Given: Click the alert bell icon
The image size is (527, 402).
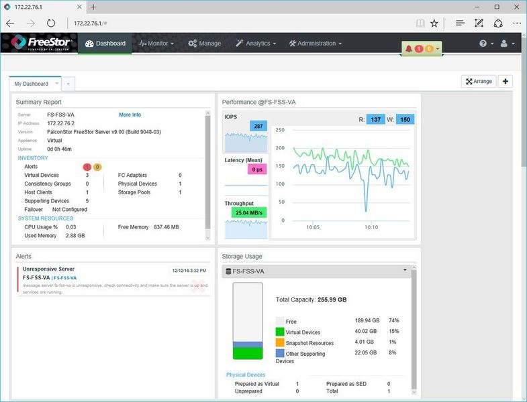Looking at the screenshot, I should pos(408,49).
